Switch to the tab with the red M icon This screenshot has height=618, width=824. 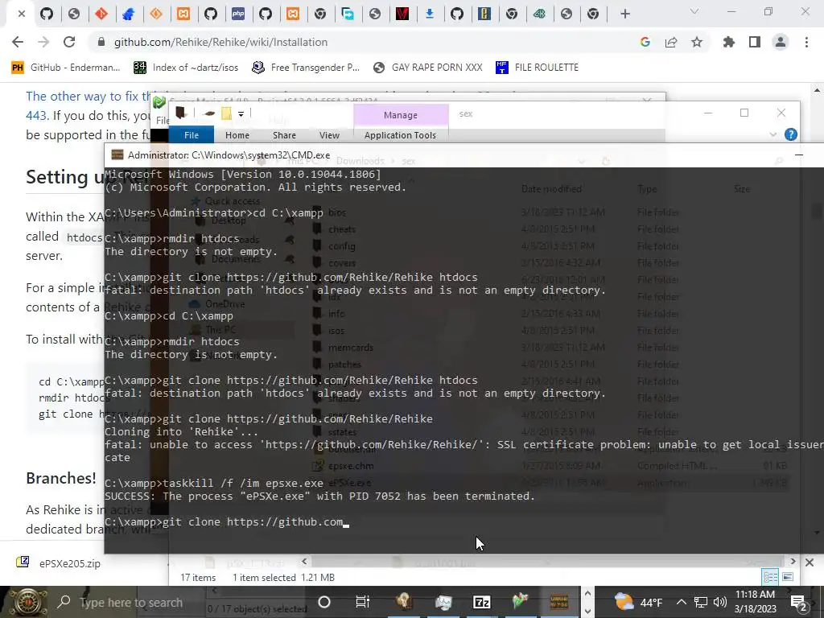(x=402, y=14)
